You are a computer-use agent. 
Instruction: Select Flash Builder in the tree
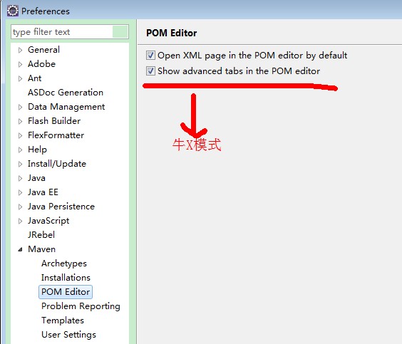(x=54, y=121)
